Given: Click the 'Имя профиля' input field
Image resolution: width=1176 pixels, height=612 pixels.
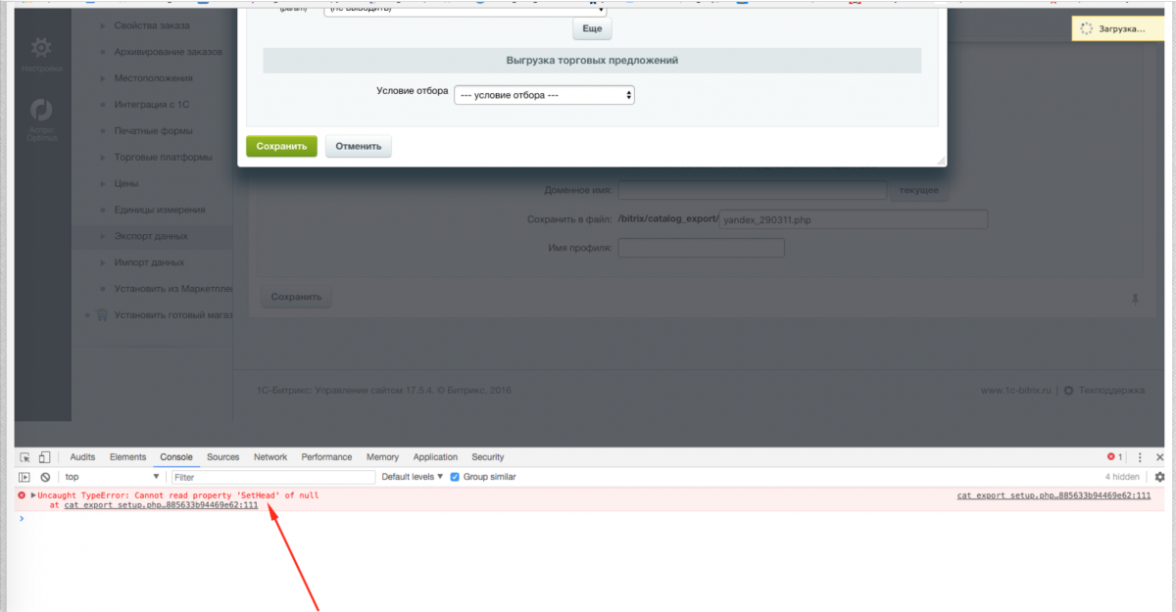Looking at the screenshot, I should 701,248.
